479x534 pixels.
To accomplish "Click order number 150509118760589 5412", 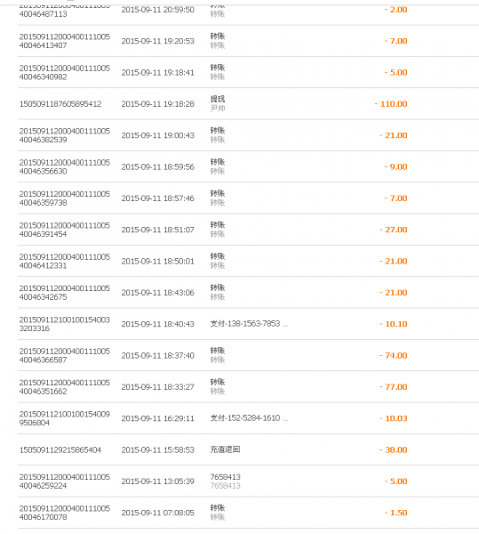I will point(60,104).
